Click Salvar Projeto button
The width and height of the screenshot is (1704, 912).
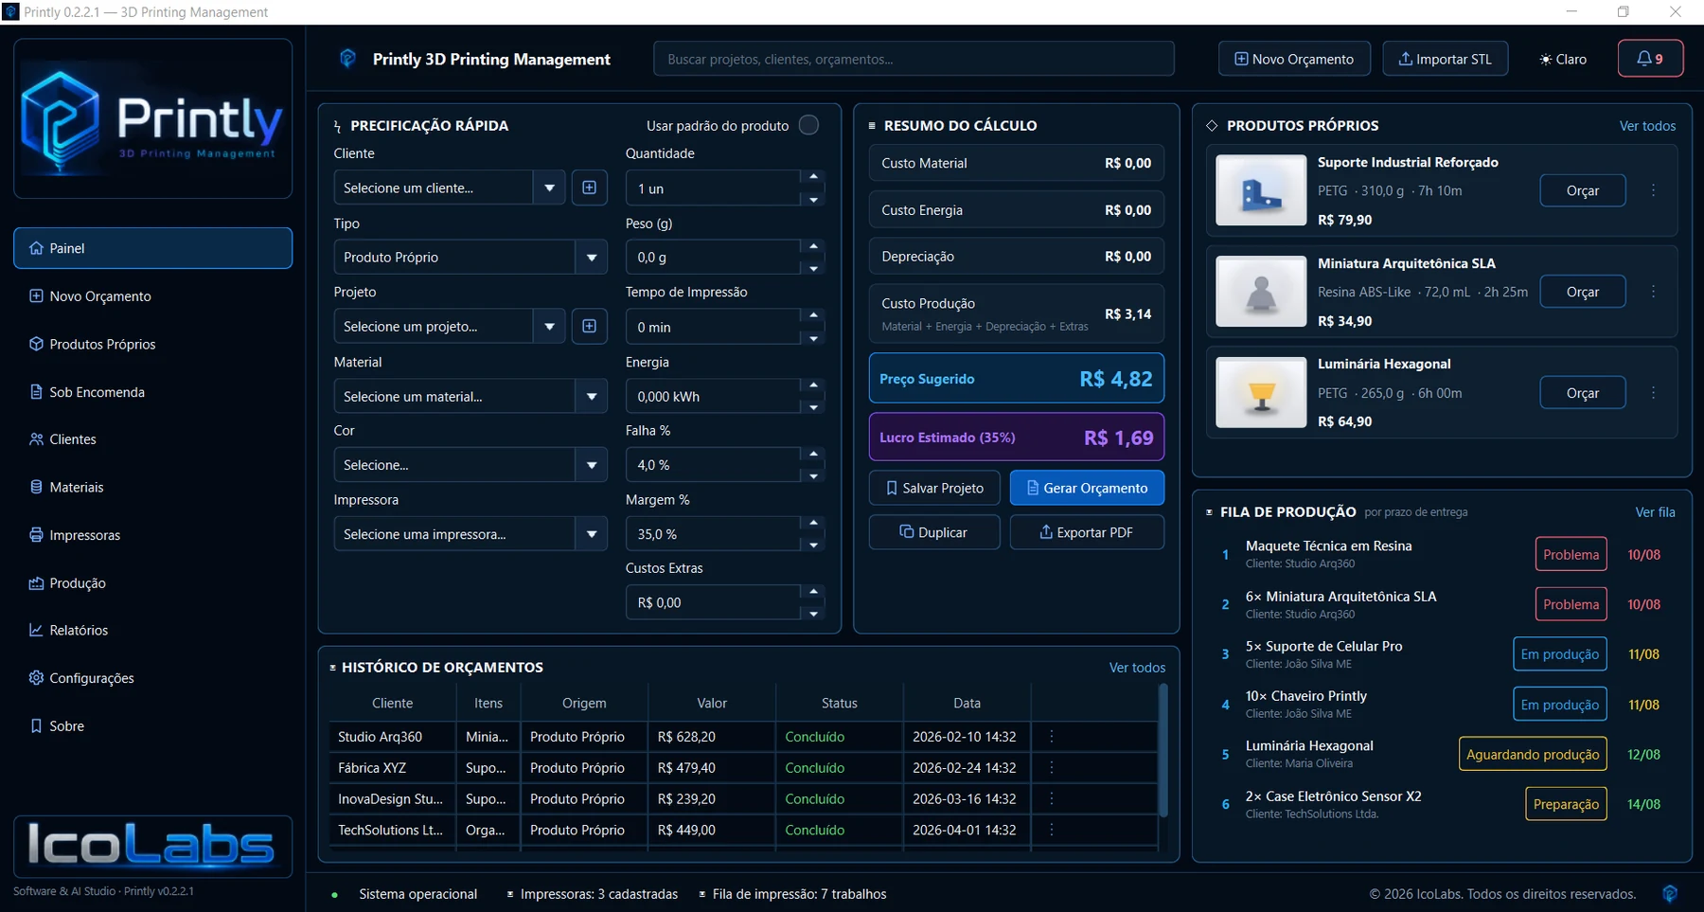(934, 488)
